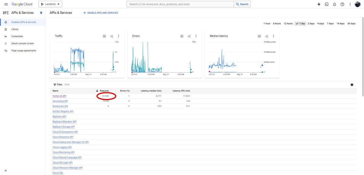
Task: Open the Cloud AI Companion API link
Action: click(65, 132)
